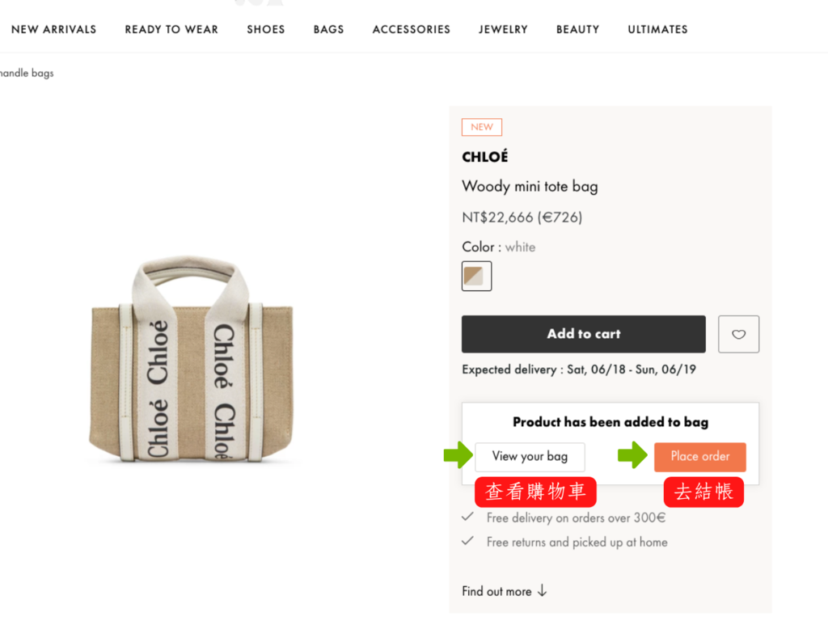Click the handle bags breadcrumb link
The image size is (828, 621).
click(27, 74)
